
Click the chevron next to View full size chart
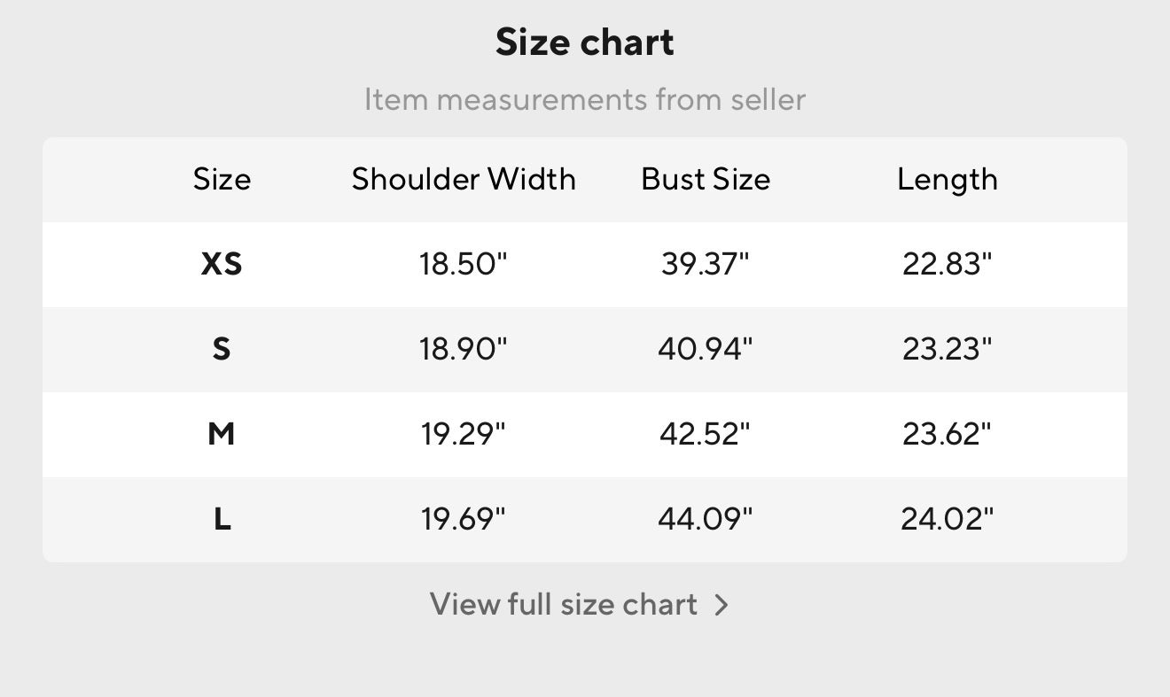click(721, 605)
